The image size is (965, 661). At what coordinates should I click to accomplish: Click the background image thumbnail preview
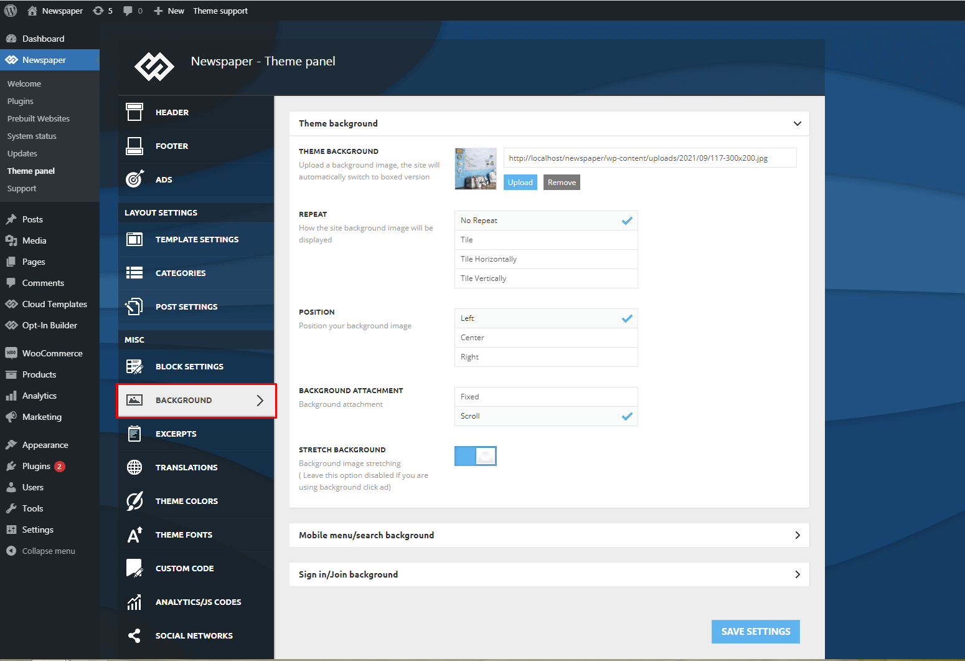[476, 168]
